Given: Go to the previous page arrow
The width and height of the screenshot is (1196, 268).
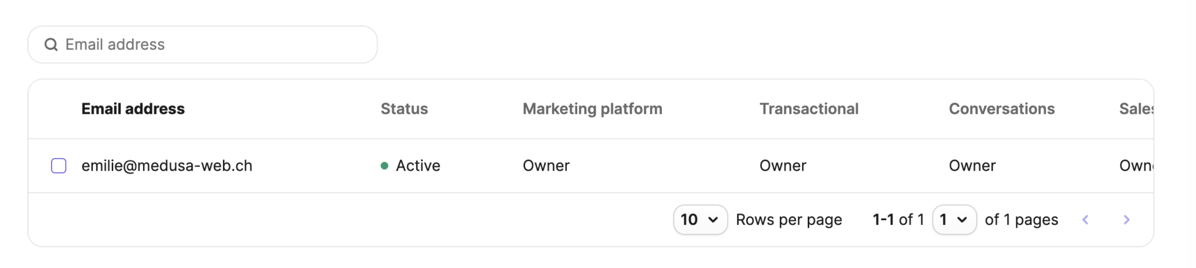Looking at the screenshot, I should 1085,220.
